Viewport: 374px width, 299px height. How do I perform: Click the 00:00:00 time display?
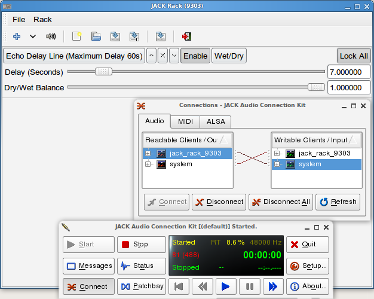coord(262,255)
